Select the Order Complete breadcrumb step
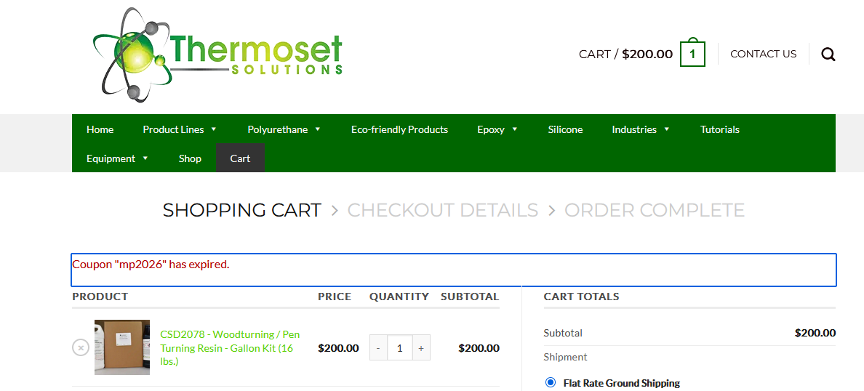The image size is (864, 391). 655,210
